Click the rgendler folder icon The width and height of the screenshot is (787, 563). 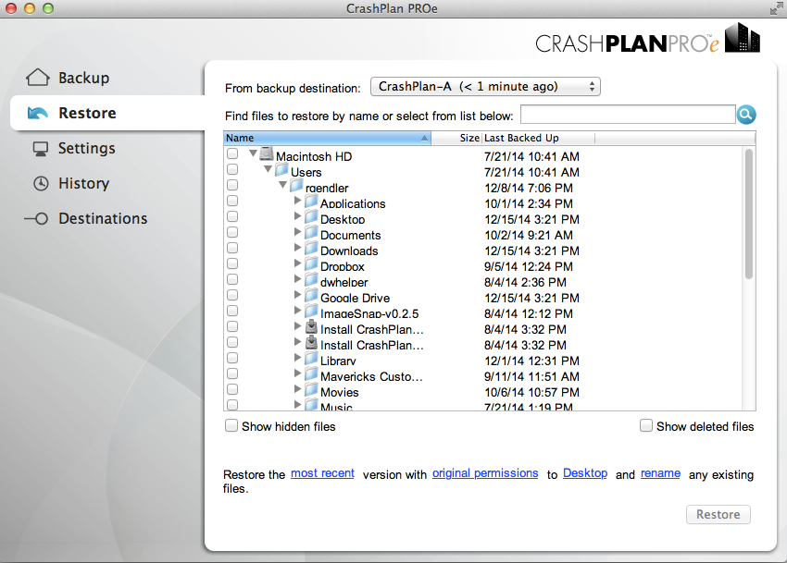(296, 186)
